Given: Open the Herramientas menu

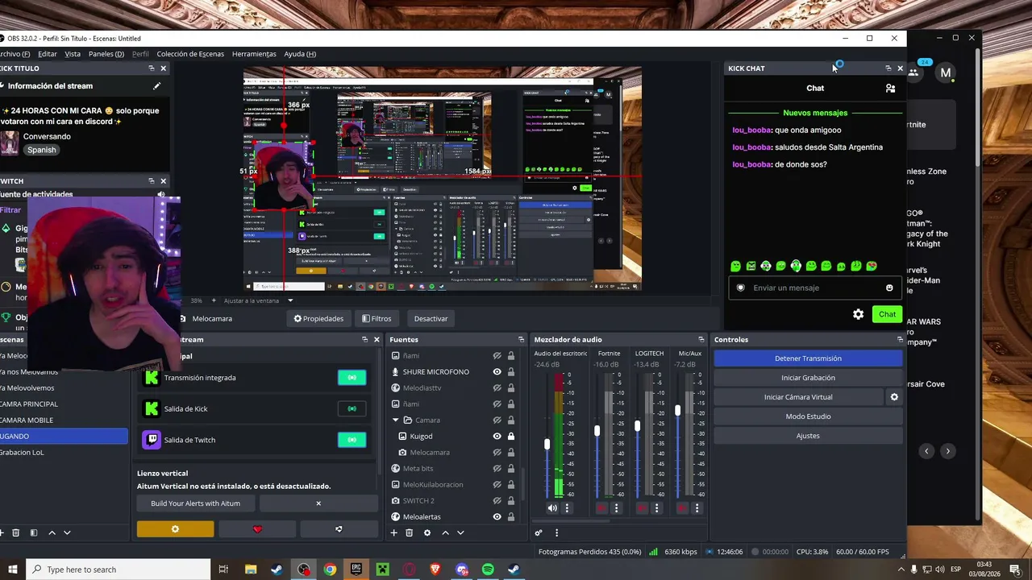Looking at the screenshot, I should (254, 54).
